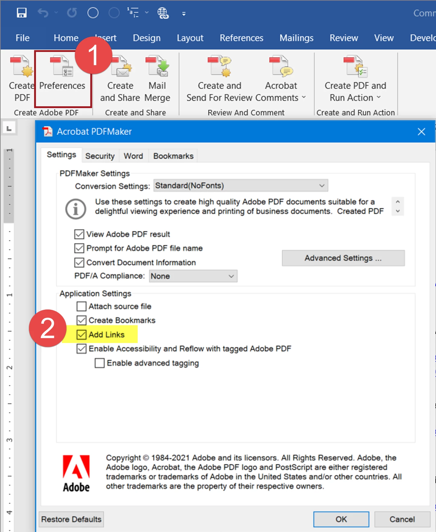Click Create and Send For Review
The image size is (436, 532).
coord(220,79)
